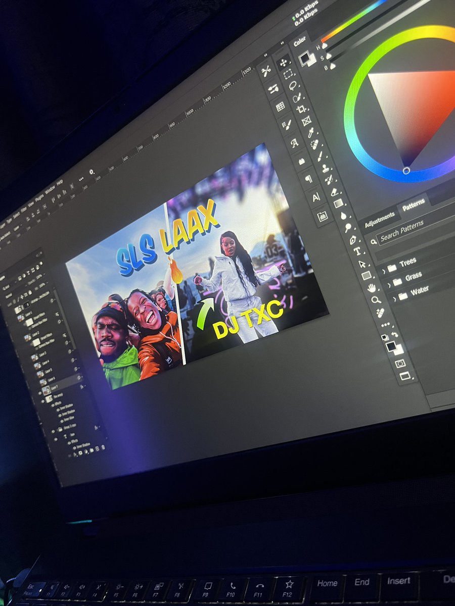The width and height of the screenshot is (455, 606).
Task: Switch to the Adjustments tab
Action: pos(380,220)
